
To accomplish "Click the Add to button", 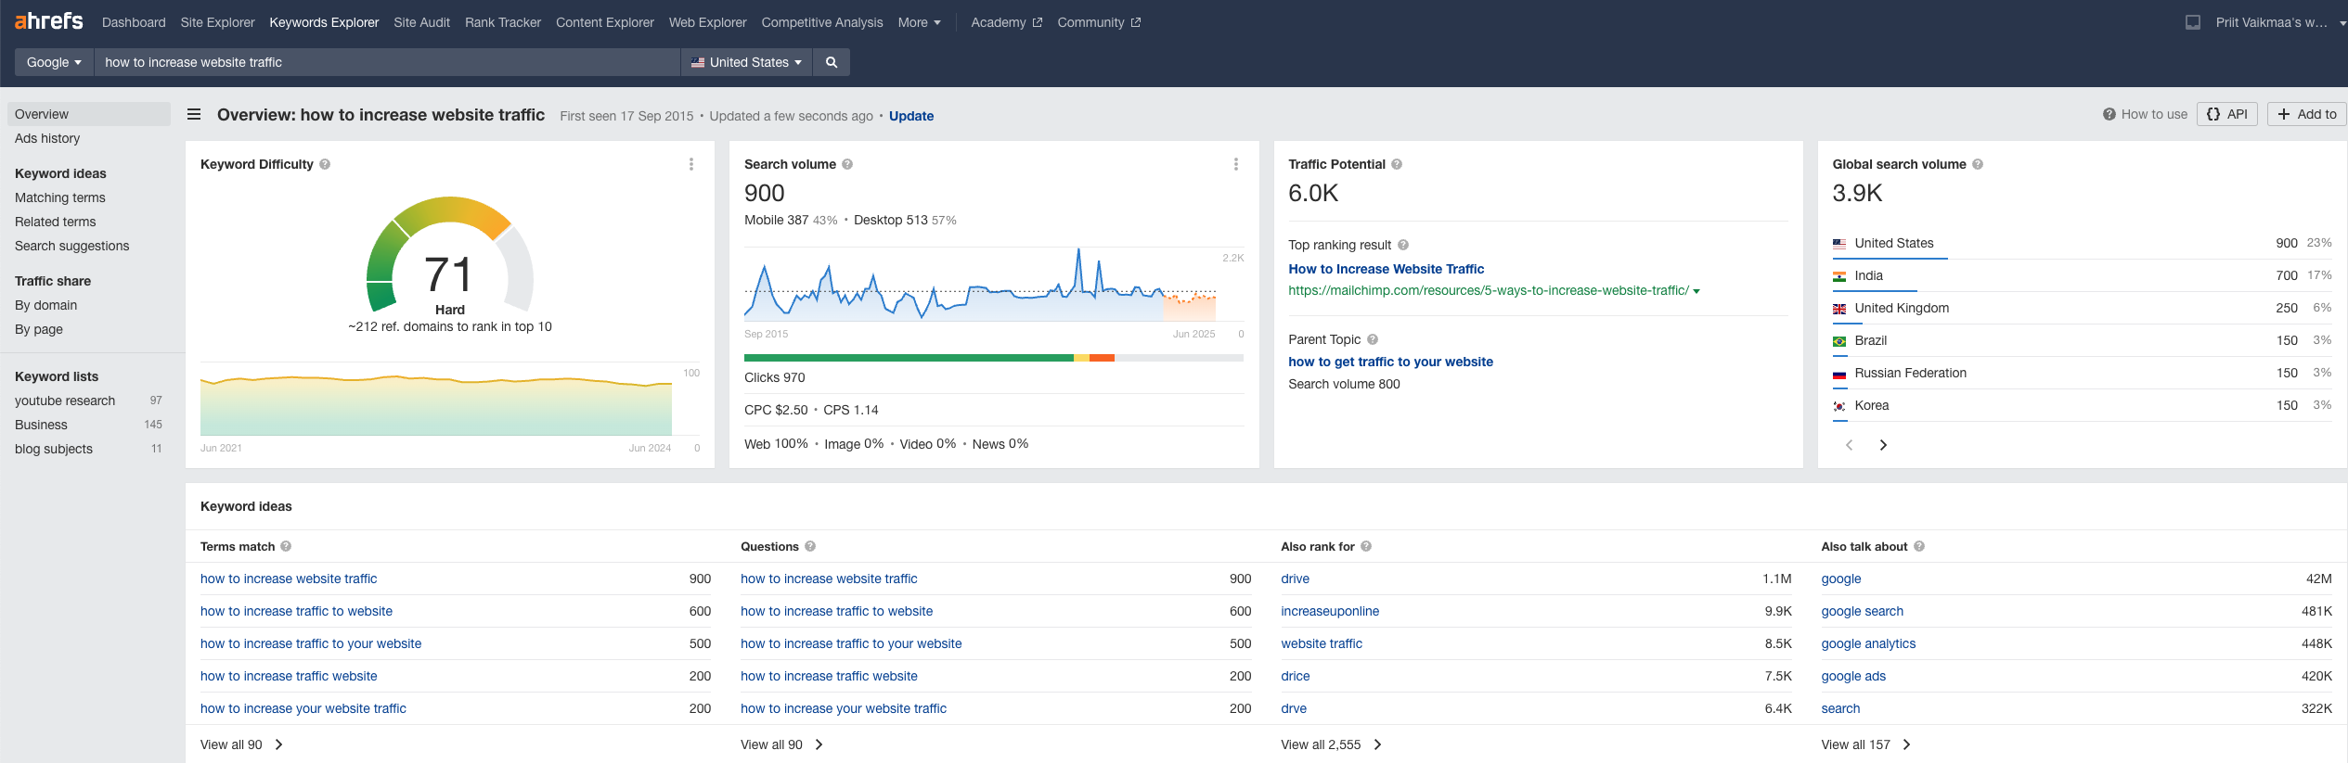I will 2307,114.
